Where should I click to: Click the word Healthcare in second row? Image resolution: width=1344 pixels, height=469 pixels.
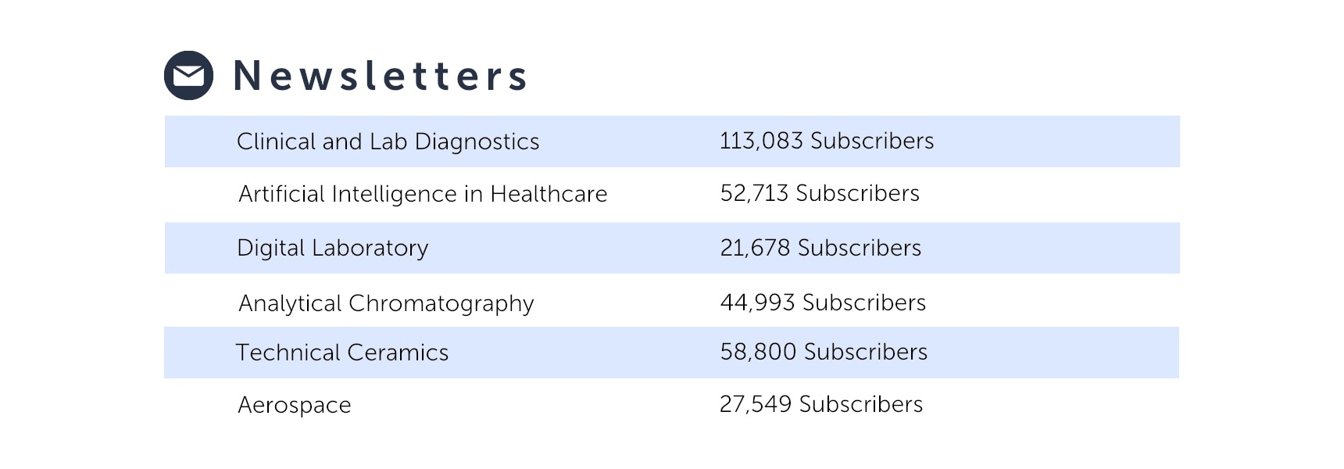(x=549, y=194)
